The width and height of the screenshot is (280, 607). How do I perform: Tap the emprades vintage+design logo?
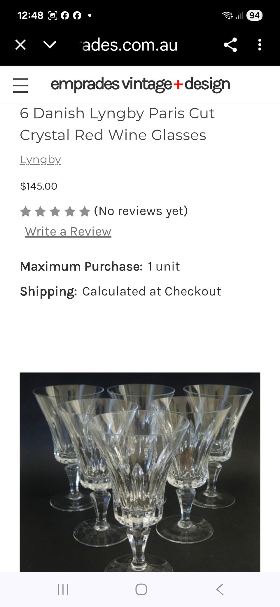click(140, 84)
